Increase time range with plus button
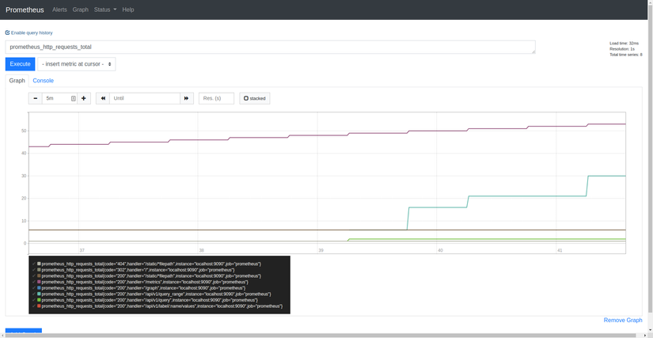Viewport: 653px width, 338px height. (84, 98)
